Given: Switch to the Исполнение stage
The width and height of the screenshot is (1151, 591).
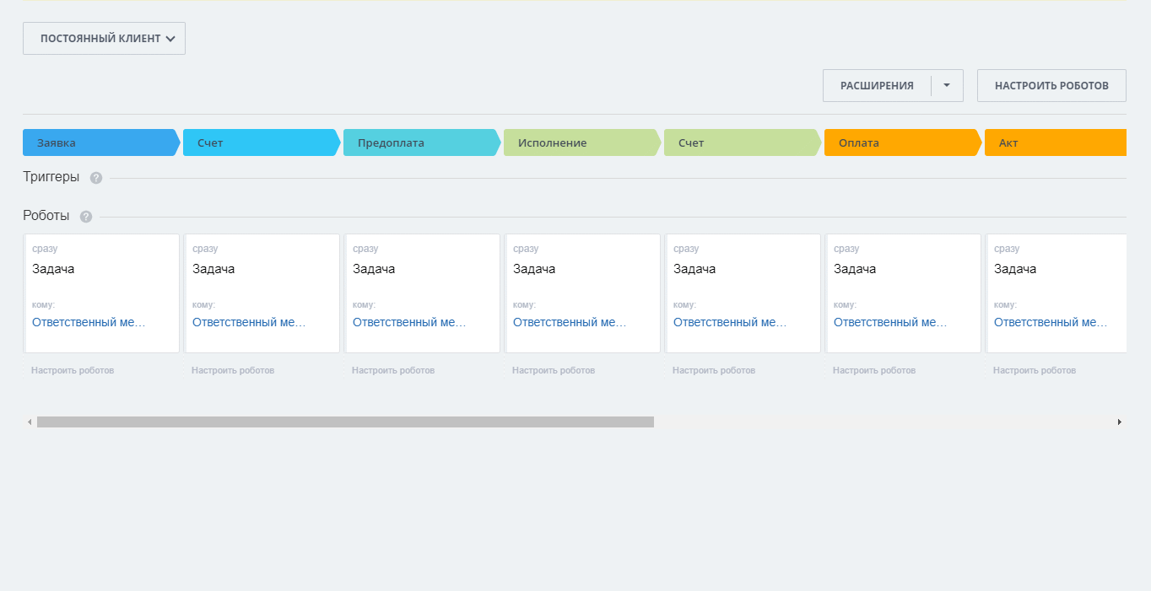Looking at the screenshot, I should tap(580, 142).
